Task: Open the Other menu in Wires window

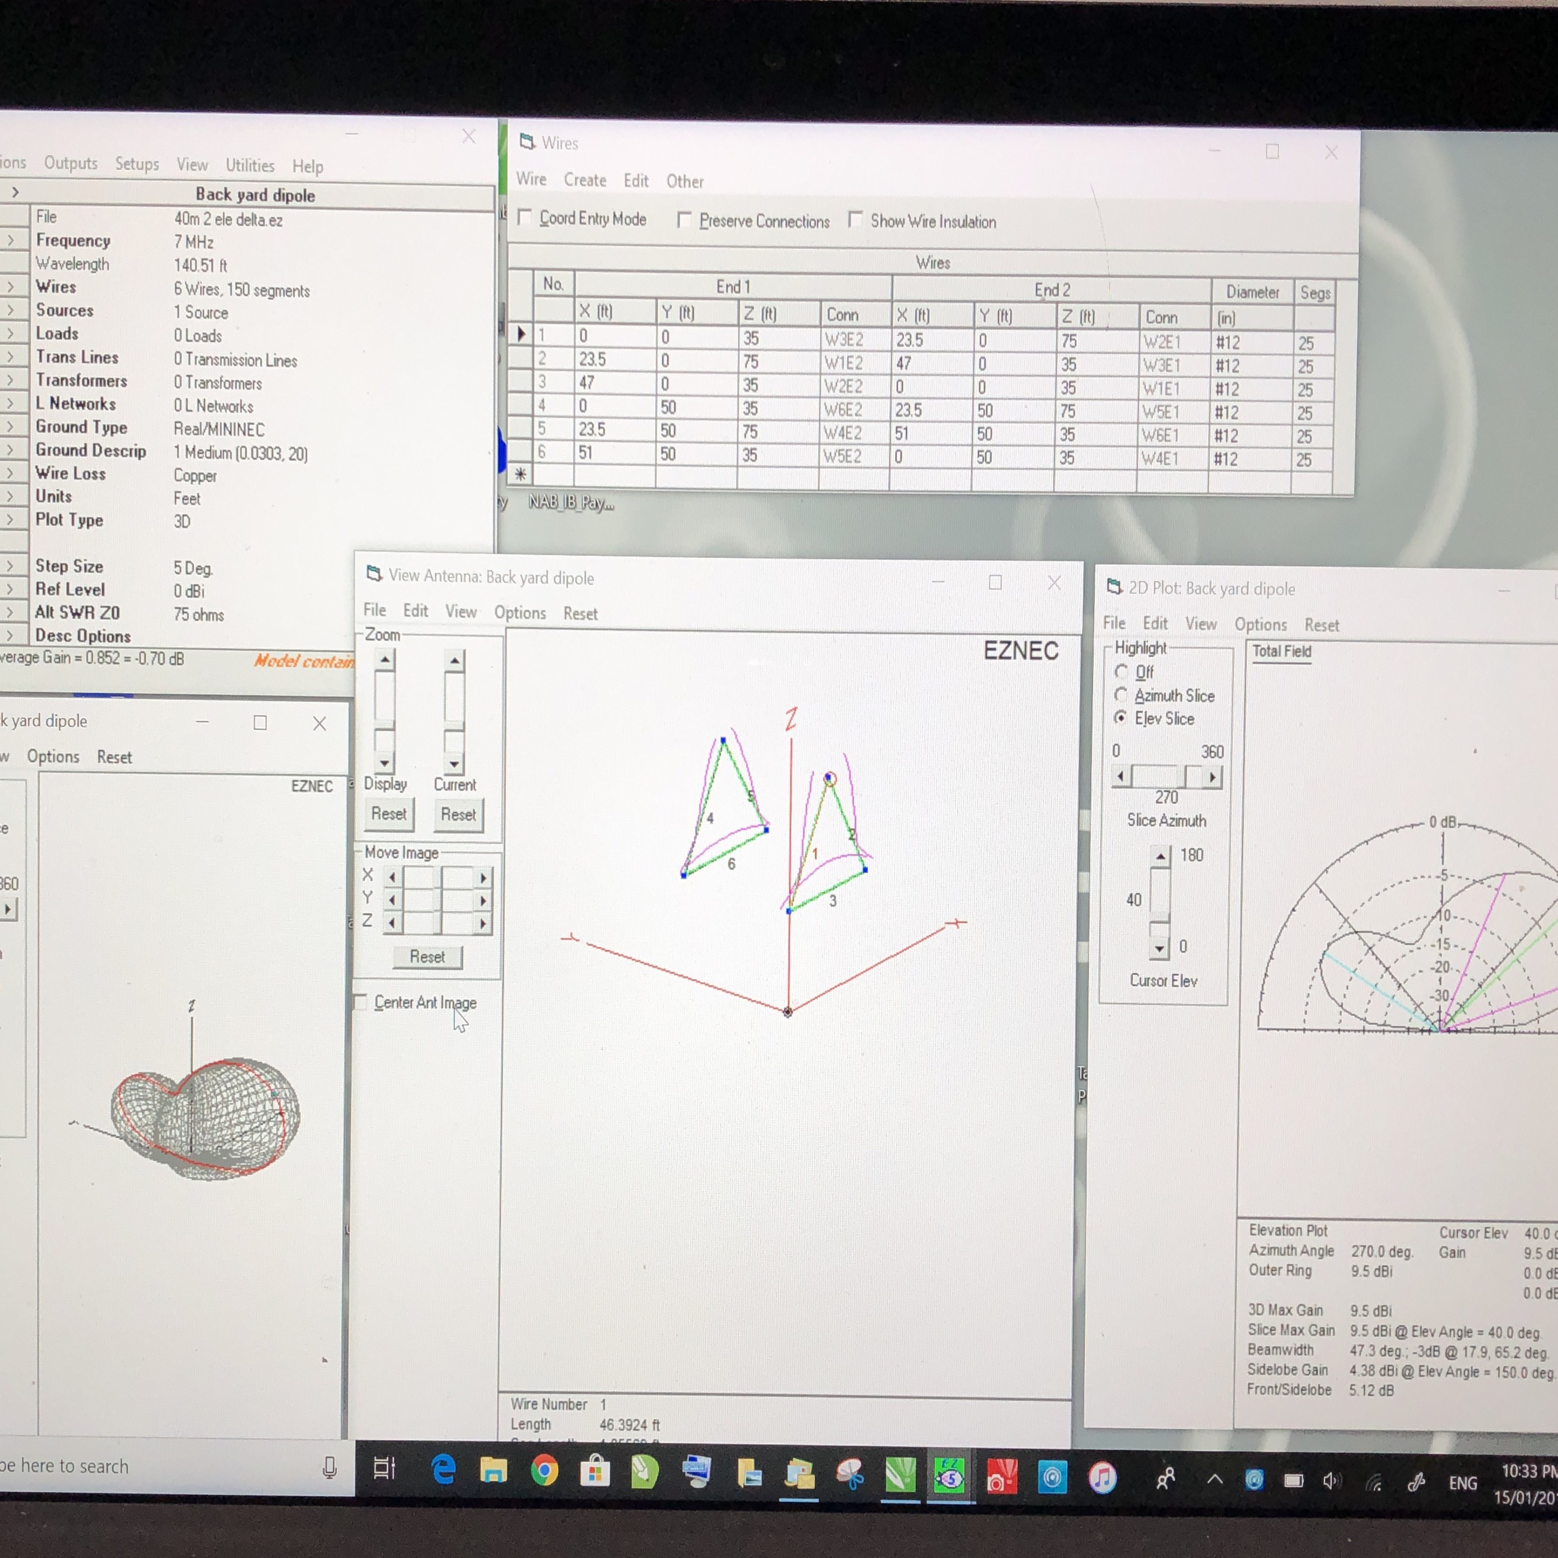Action: (684, 181)
